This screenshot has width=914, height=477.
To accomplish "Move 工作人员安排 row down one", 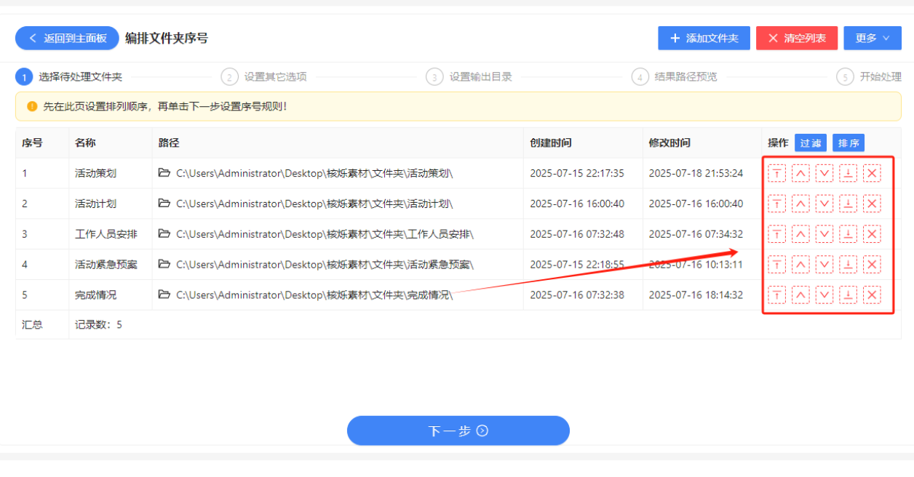I will tap(824, 234).
